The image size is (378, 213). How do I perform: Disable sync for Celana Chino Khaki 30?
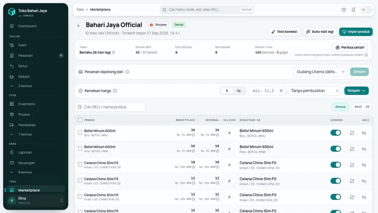pos(336,197)
